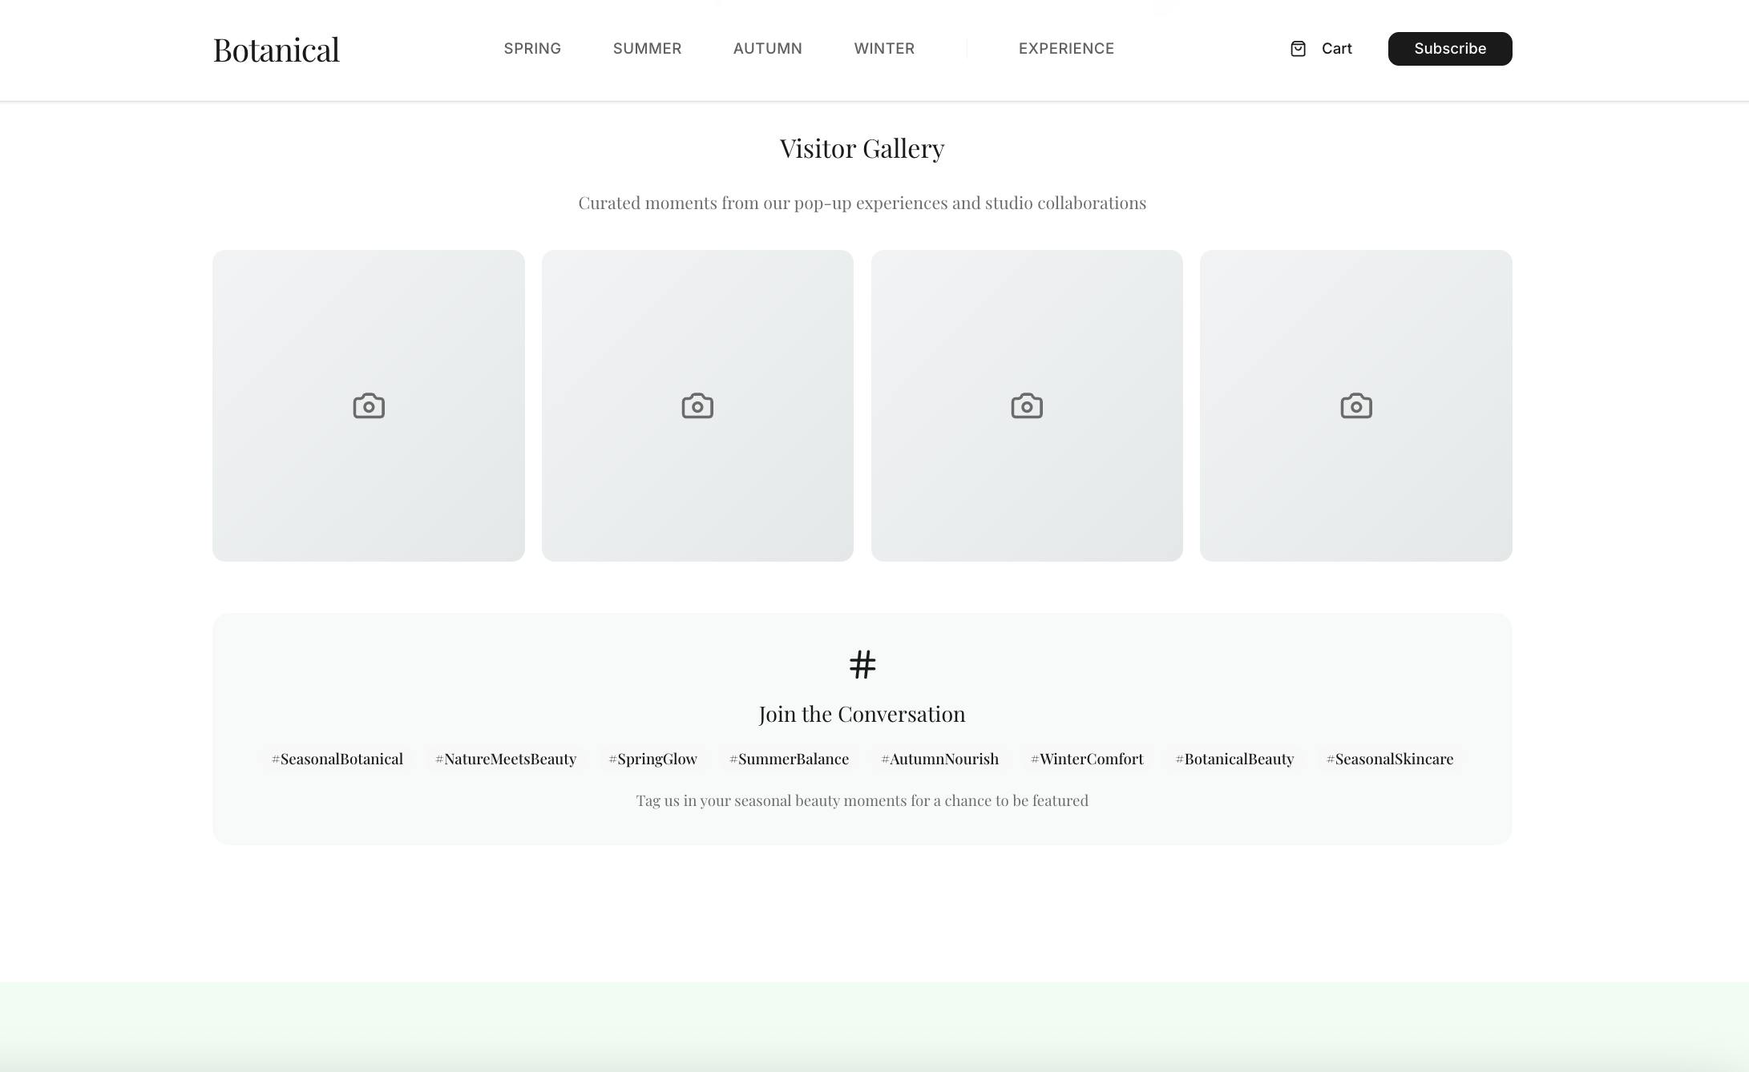Click the Subscribe button
Screen dimensions: 1749x1072
click(1450, 49)
